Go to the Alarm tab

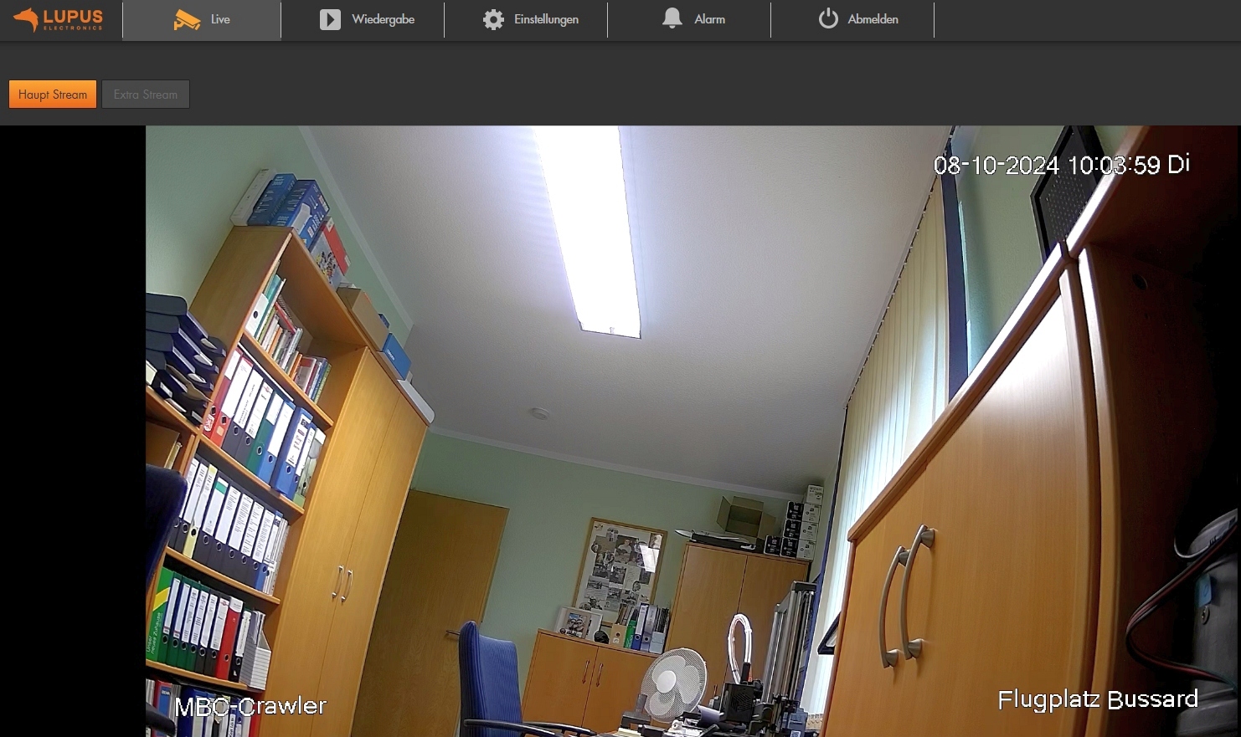click(709, 19)
